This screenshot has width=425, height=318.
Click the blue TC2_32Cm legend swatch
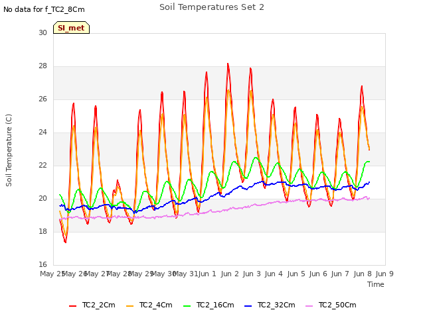coord(248,306)
